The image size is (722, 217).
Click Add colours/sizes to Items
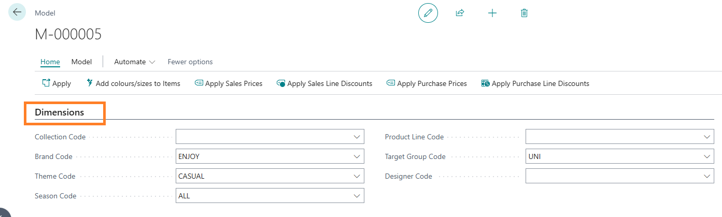click(133, 83)
